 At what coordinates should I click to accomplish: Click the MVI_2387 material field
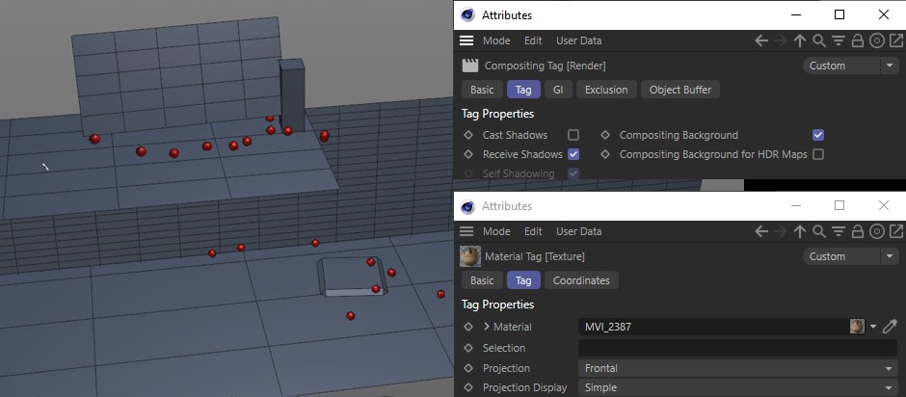[x=712, y=327]
